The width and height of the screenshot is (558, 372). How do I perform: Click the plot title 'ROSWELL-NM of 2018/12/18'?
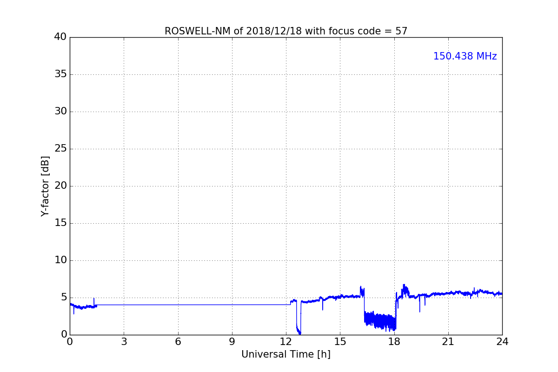tap(286, 31)
